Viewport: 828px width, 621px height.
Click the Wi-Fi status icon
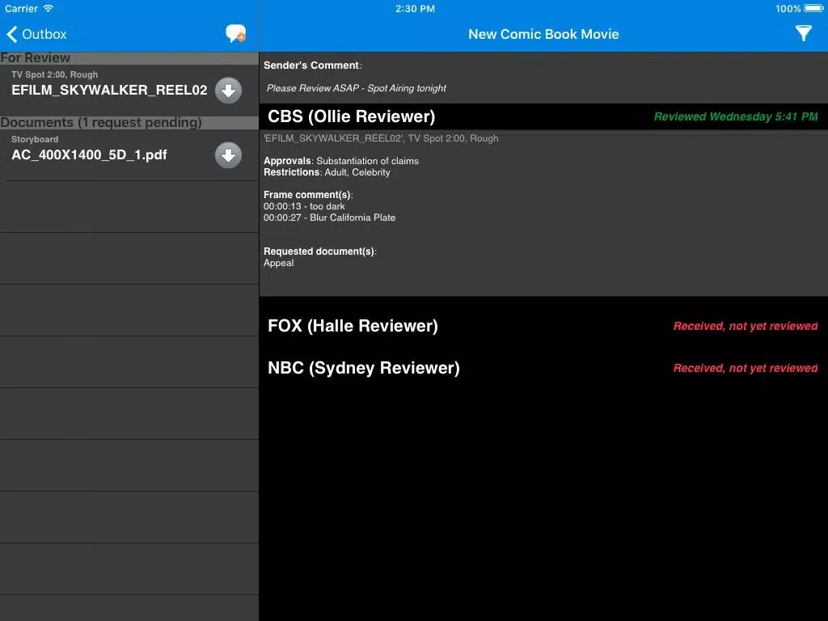tap(48, 8)
